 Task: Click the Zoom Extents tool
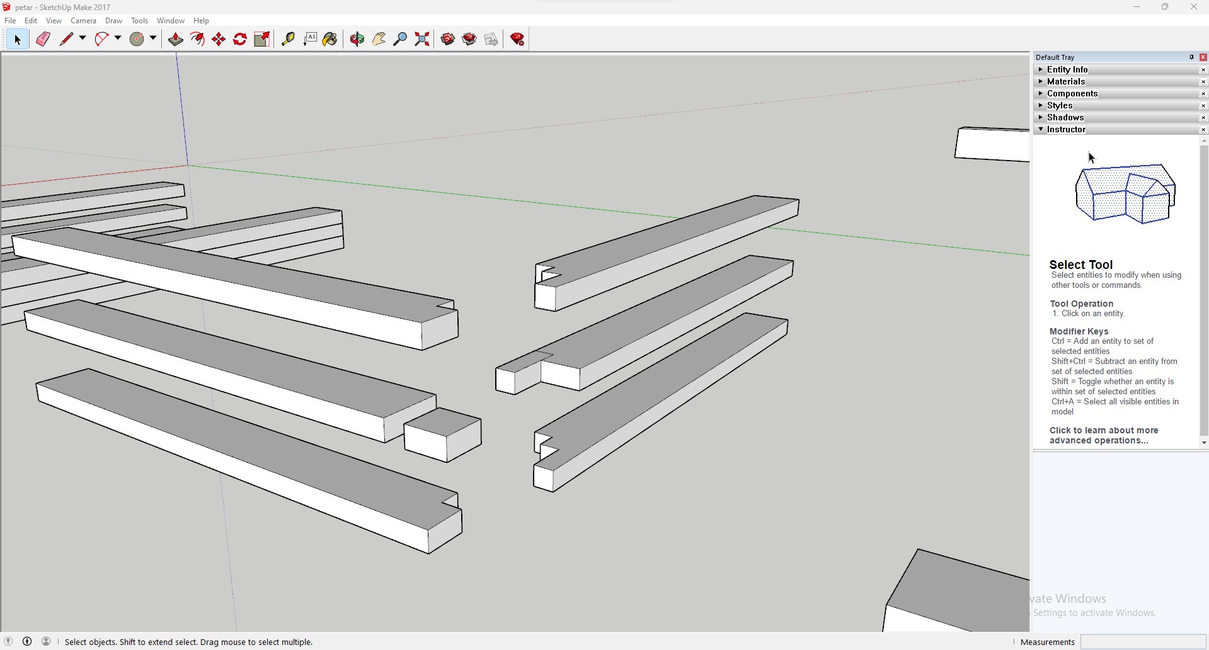422,40
